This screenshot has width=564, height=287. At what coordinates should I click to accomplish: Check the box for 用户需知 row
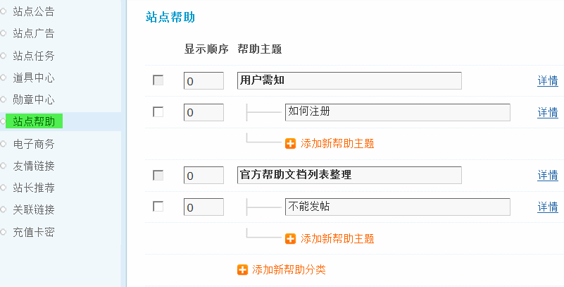click(x=158, y=80)
